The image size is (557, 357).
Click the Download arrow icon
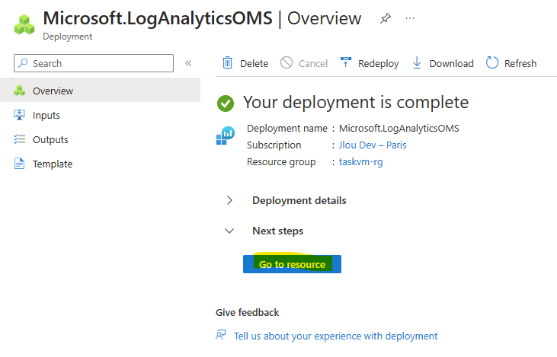(417, 63)
